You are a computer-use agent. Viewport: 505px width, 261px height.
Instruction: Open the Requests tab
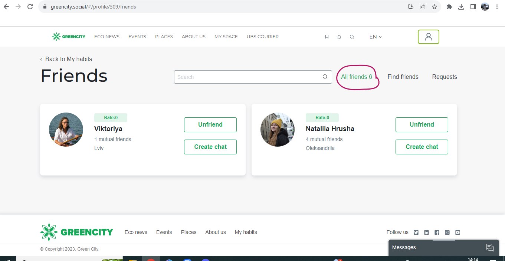point(445,77)
